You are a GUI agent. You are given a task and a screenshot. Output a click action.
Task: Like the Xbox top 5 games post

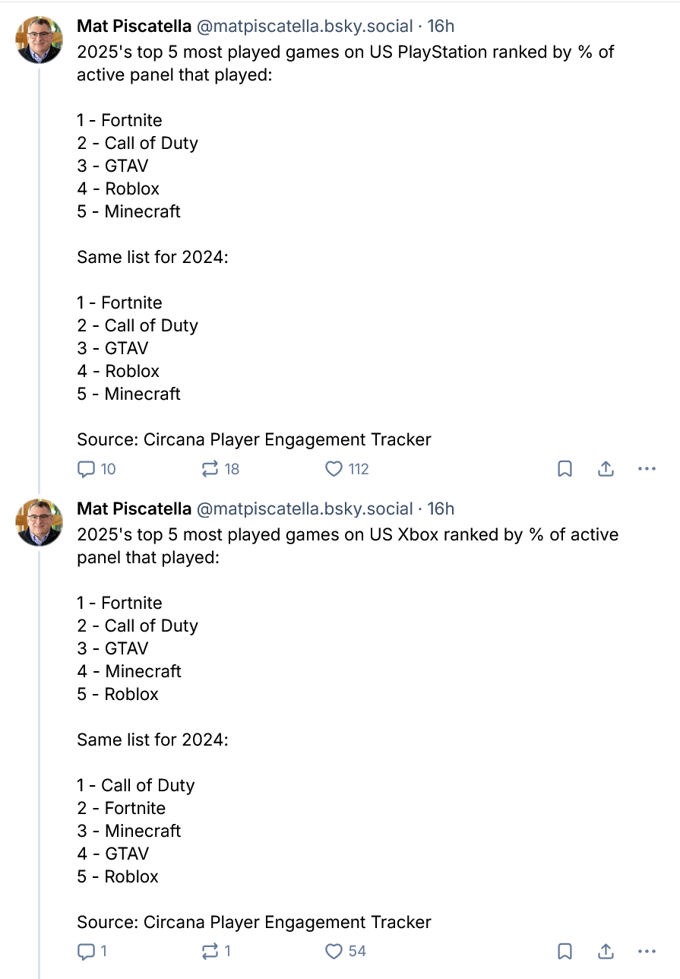tap(334, 951)
